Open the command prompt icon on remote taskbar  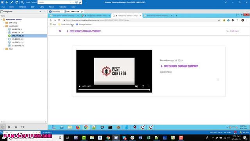click(110, 127)
